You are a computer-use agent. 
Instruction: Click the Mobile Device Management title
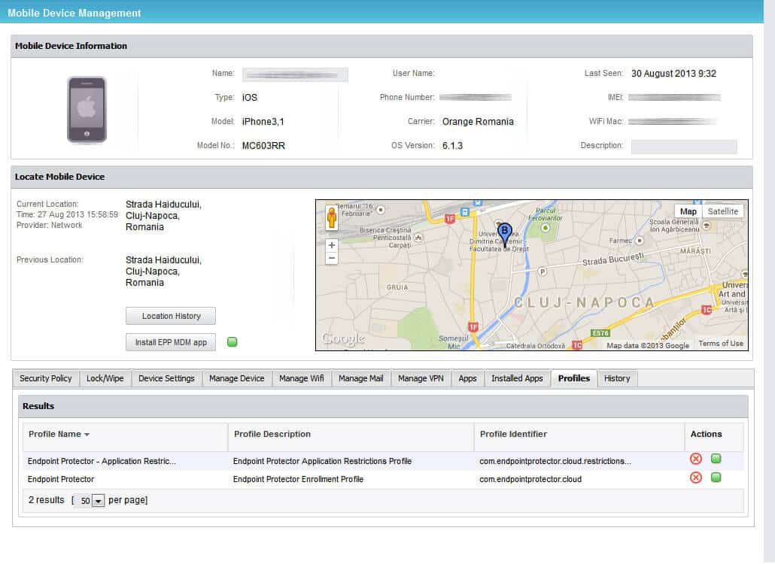pyautogui.click(x=74, y=14)
